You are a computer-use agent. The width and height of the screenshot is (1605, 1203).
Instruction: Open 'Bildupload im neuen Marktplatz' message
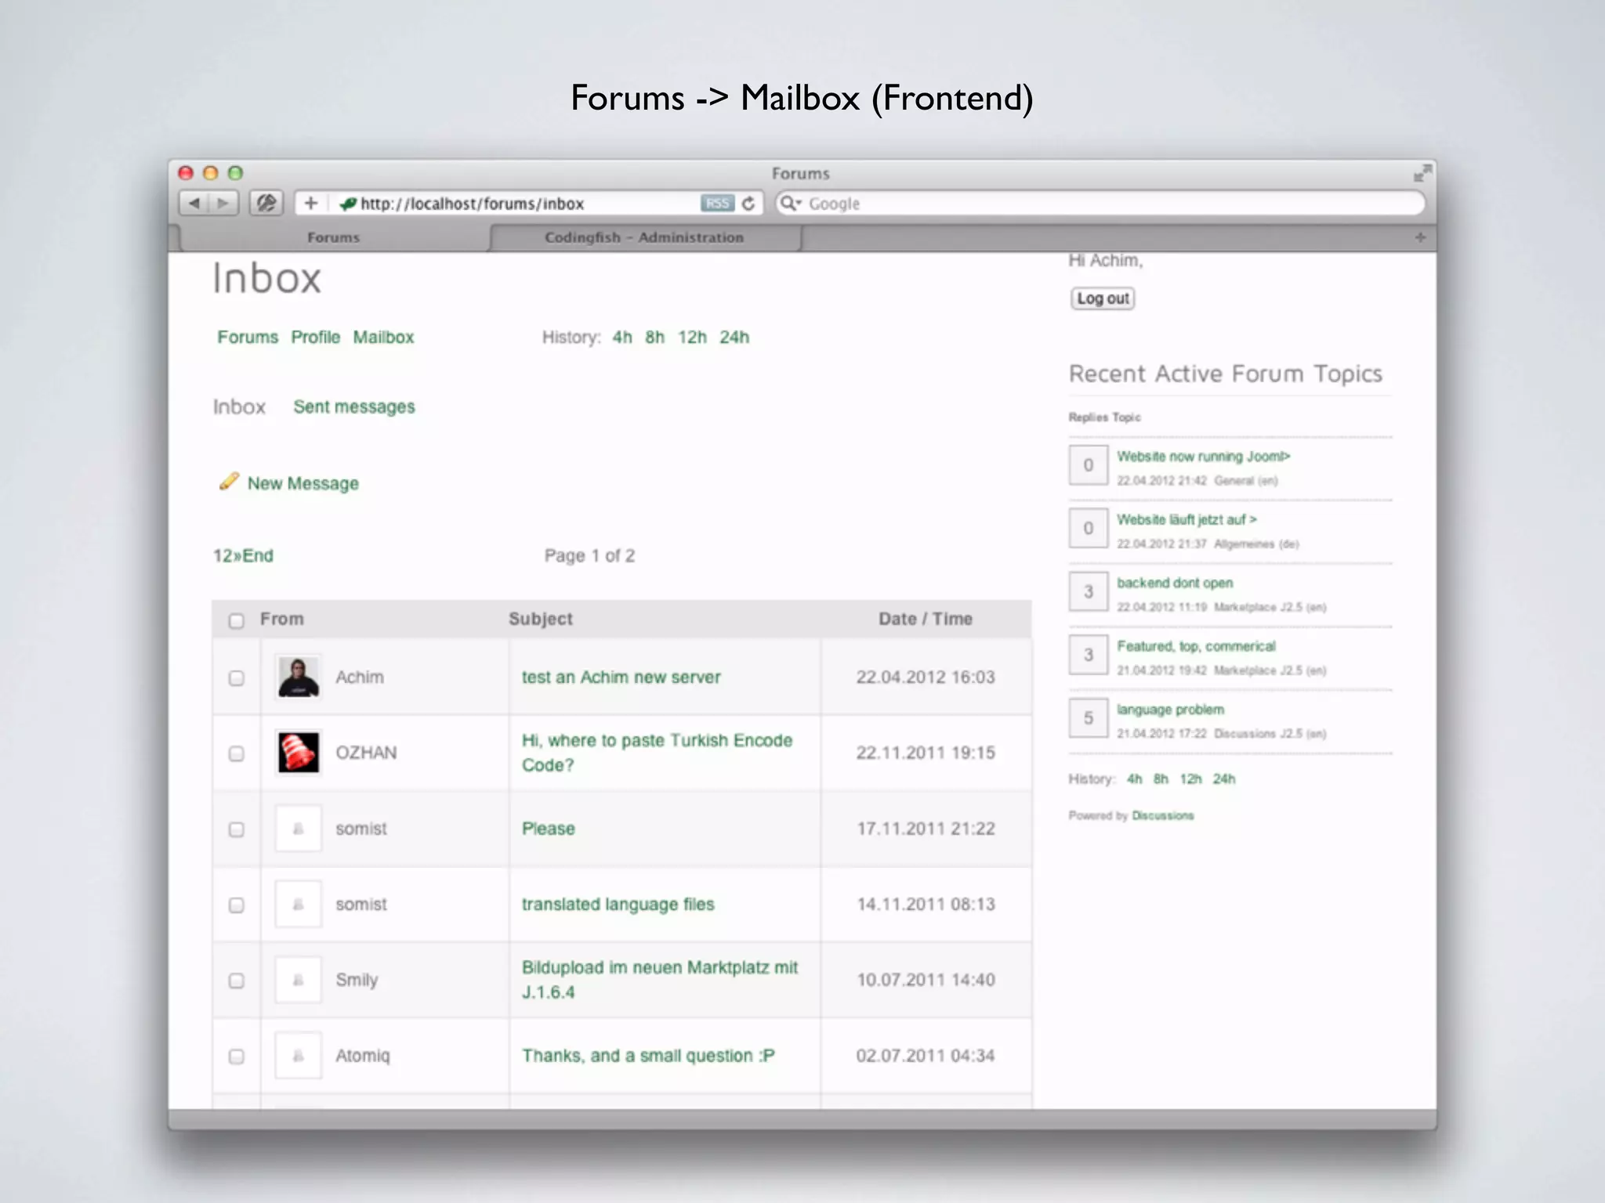coord(660,980)
